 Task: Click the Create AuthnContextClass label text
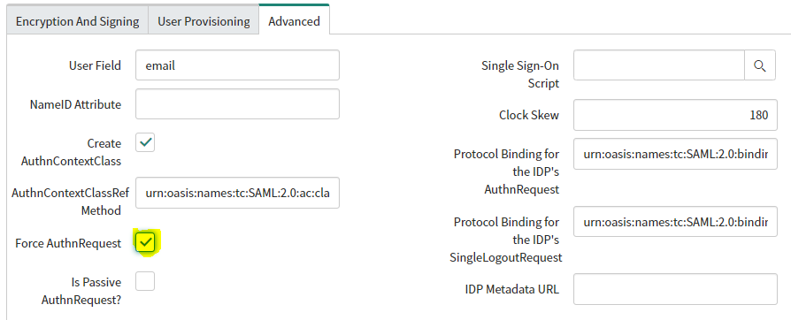pyautogui.click(x=71, y=152)
